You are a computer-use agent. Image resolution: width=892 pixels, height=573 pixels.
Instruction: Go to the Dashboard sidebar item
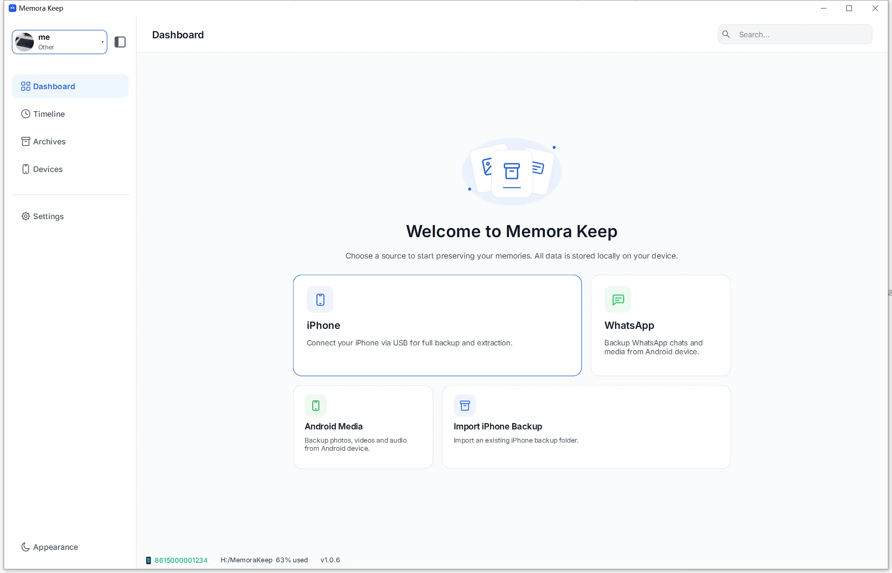[70, 86]
